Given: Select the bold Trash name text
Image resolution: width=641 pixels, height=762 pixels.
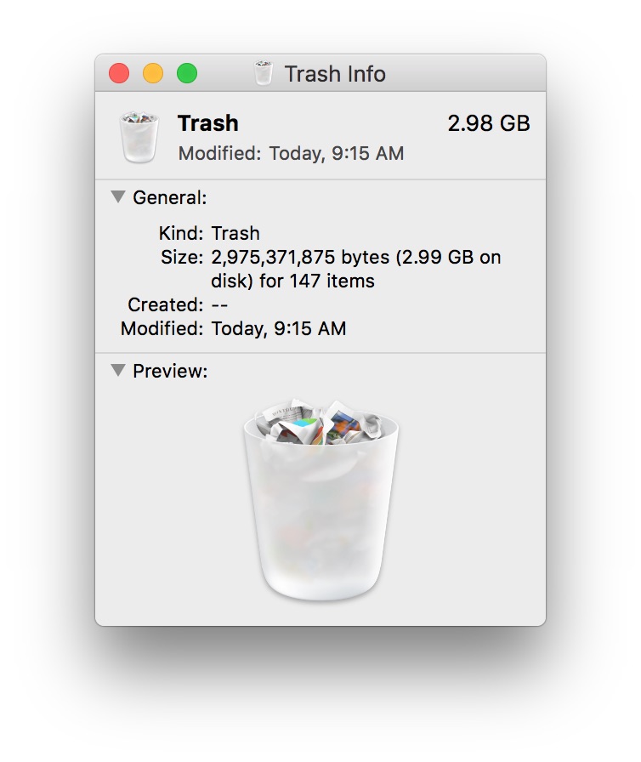Looking at the screenshot, I should pos(207,123).
